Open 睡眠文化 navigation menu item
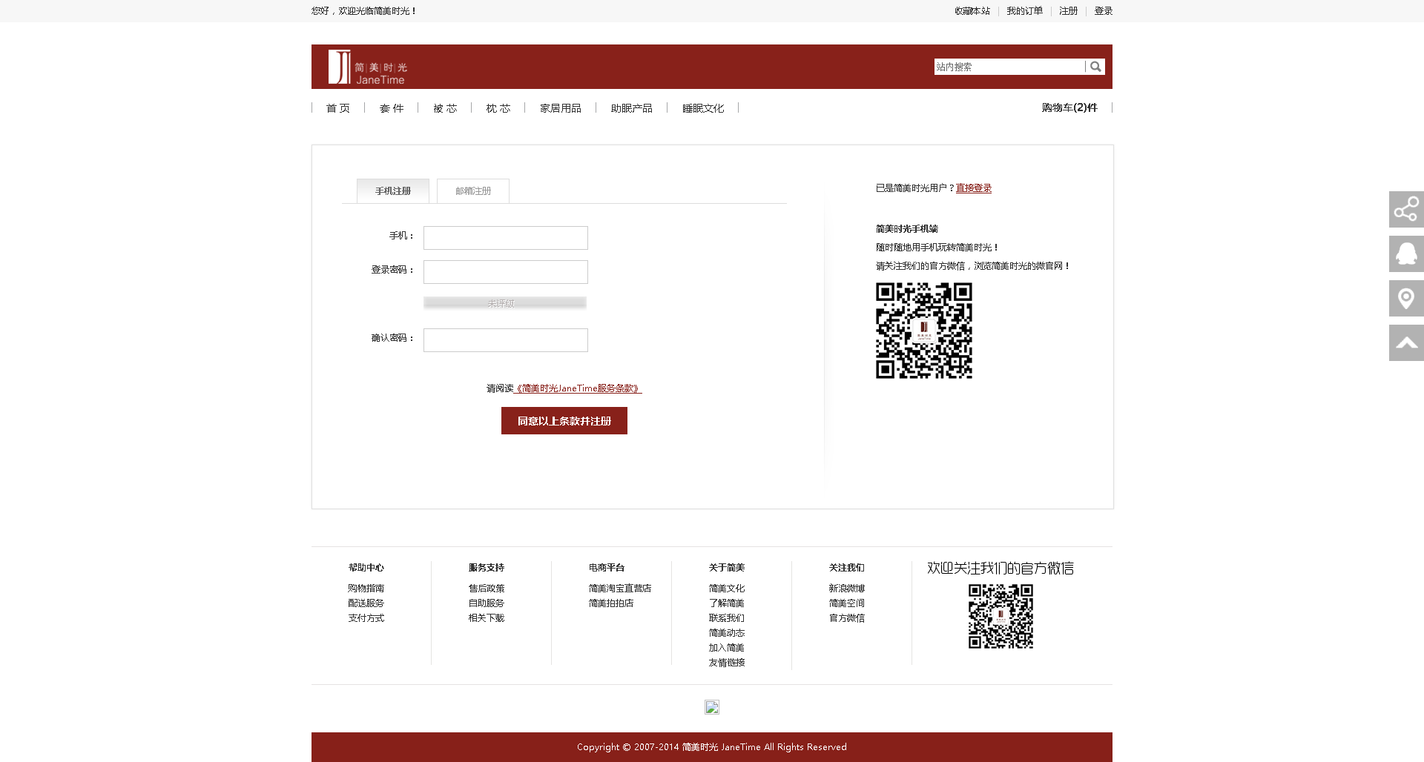1424x762 pixels. tap(703, 108)
